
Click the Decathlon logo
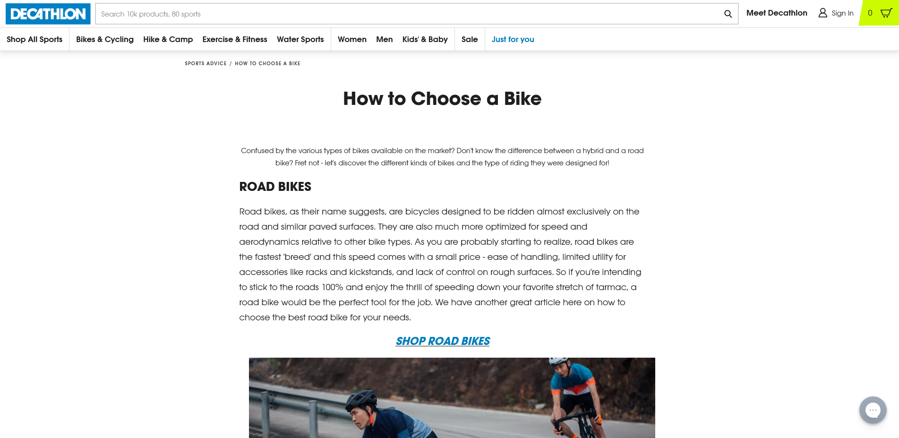click(x=48, y=14)
